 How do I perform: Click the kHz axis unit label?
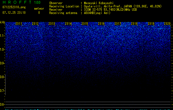coord(2,22)
